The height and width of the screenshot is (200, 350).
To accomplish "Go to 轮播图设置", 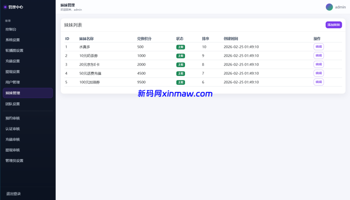I will 14,50.
